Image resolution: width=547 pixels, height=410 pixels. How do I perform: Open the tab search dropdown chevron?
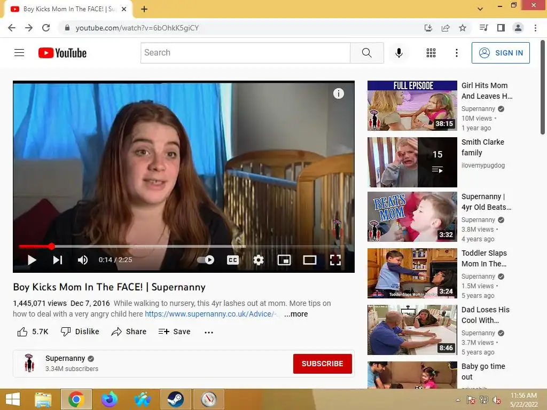(x=480, y=9)
